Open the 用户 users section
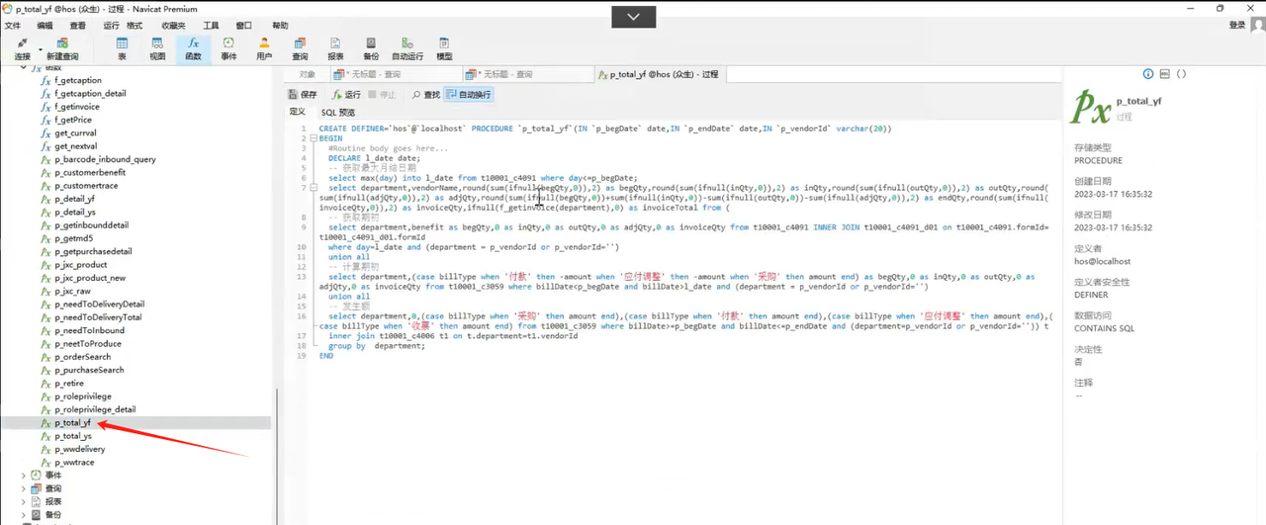Image resolution: width=1266 pixels, height=525 pixels. (264, 48)
